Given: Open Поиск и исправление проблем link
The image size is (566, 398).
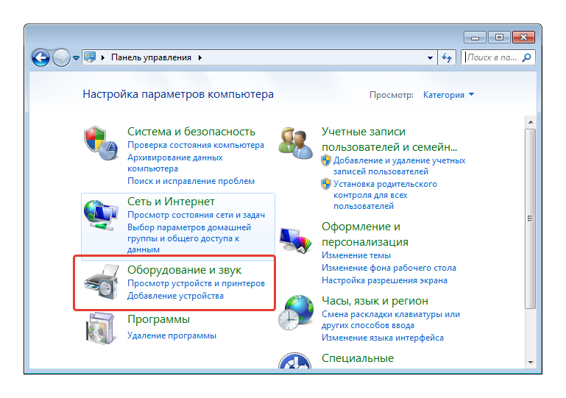Looking at the screenshot, I should tap(191, 181).
